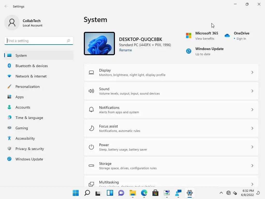Click the network globe tray icon
This screenshot has height=199, width=265.
pos(228,193)
